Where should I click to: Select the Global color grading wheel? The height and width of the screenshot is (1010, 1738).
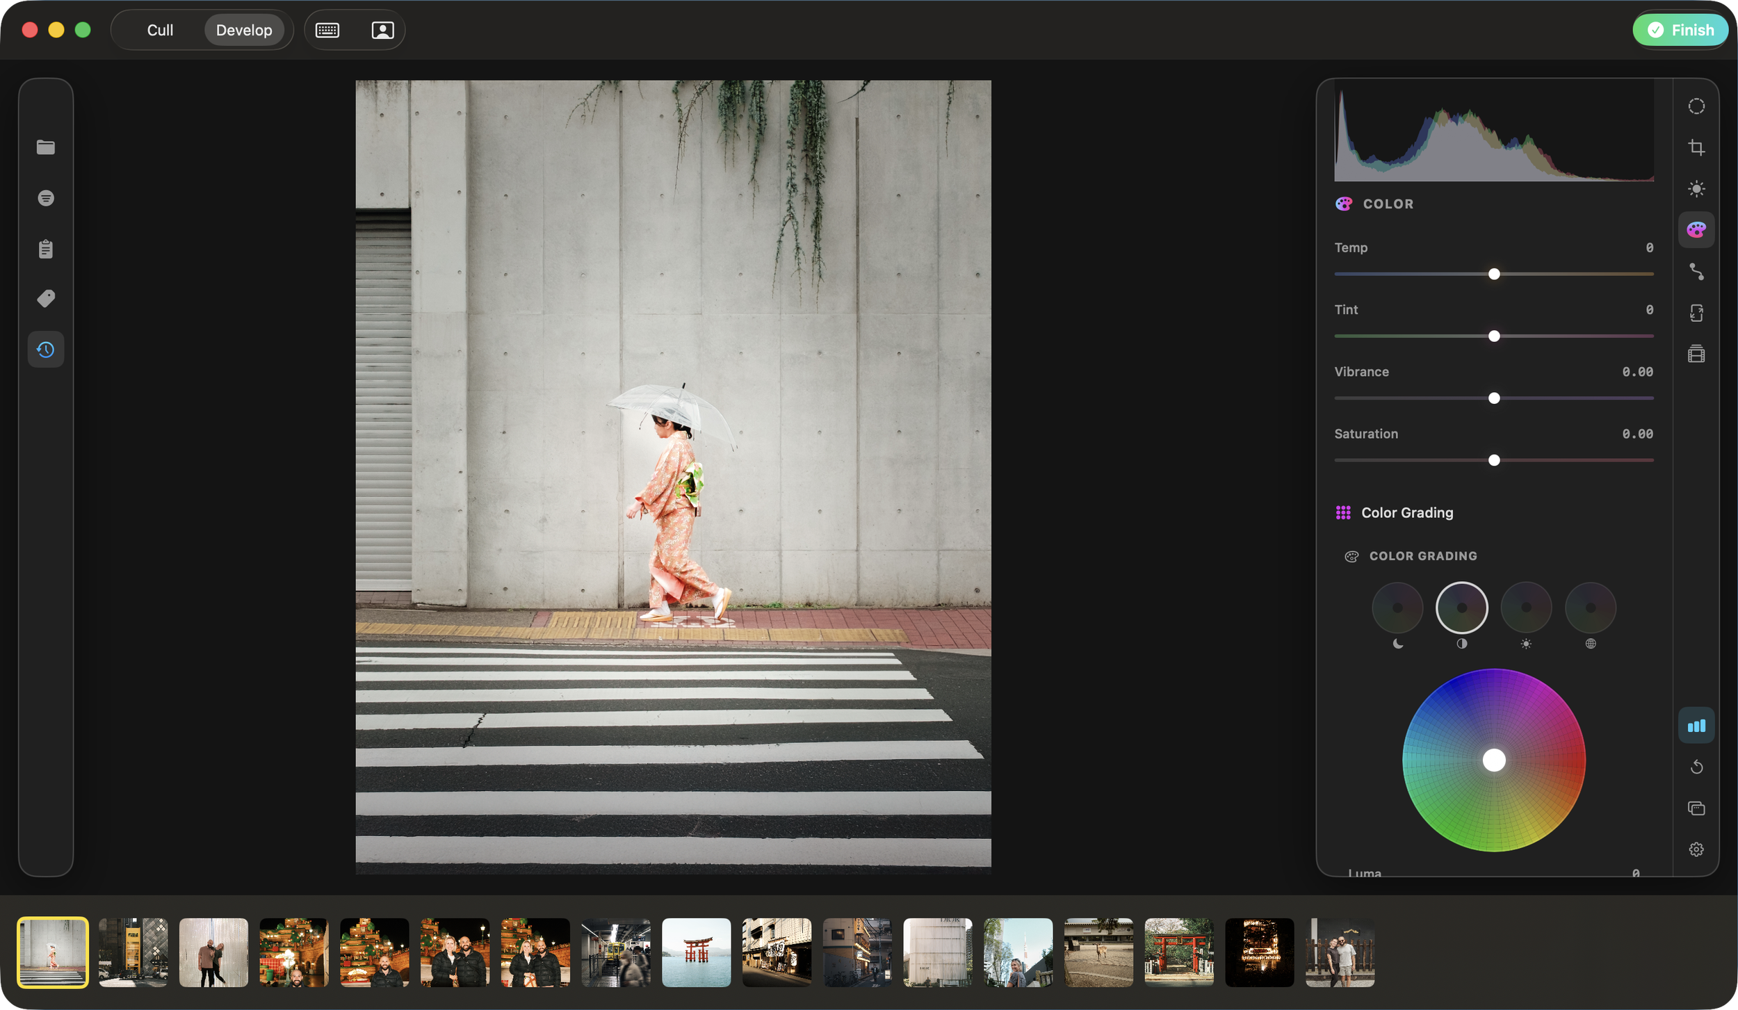pos(1591,607)
